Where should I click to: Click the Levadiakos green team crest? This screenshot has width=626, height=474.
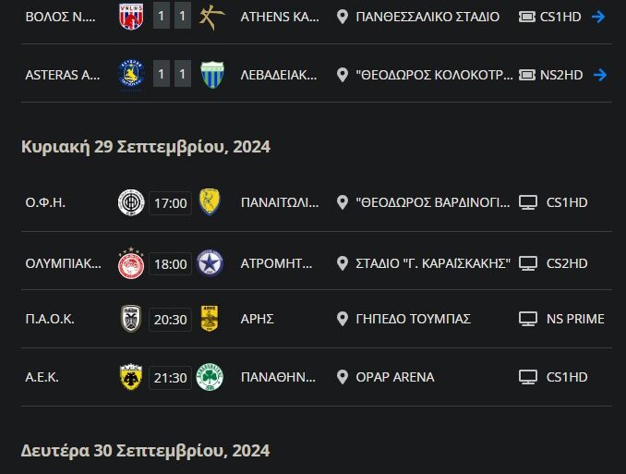click(211, 75)
